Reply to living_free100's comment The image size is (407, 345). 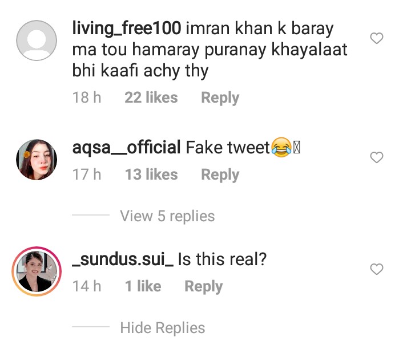tap(220, 98)
